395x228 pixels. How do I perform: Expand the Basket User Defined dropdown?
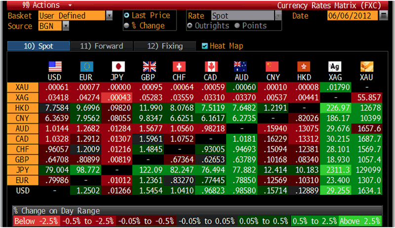coord(109,16)
